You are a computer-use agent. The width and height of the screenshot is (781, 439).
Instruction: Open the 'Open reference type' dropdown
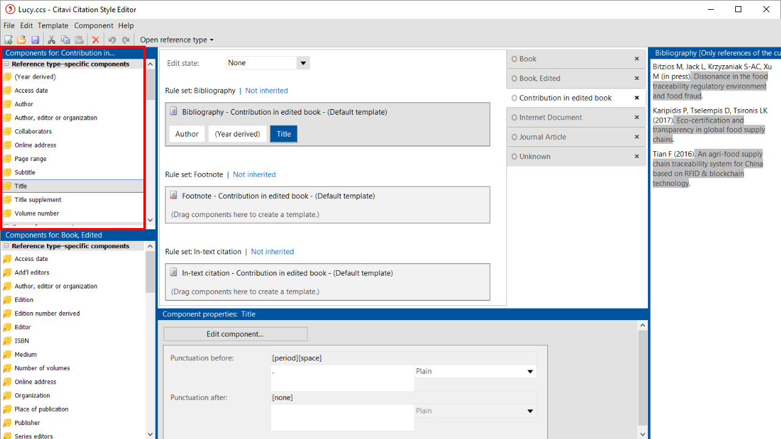(177, 40)
